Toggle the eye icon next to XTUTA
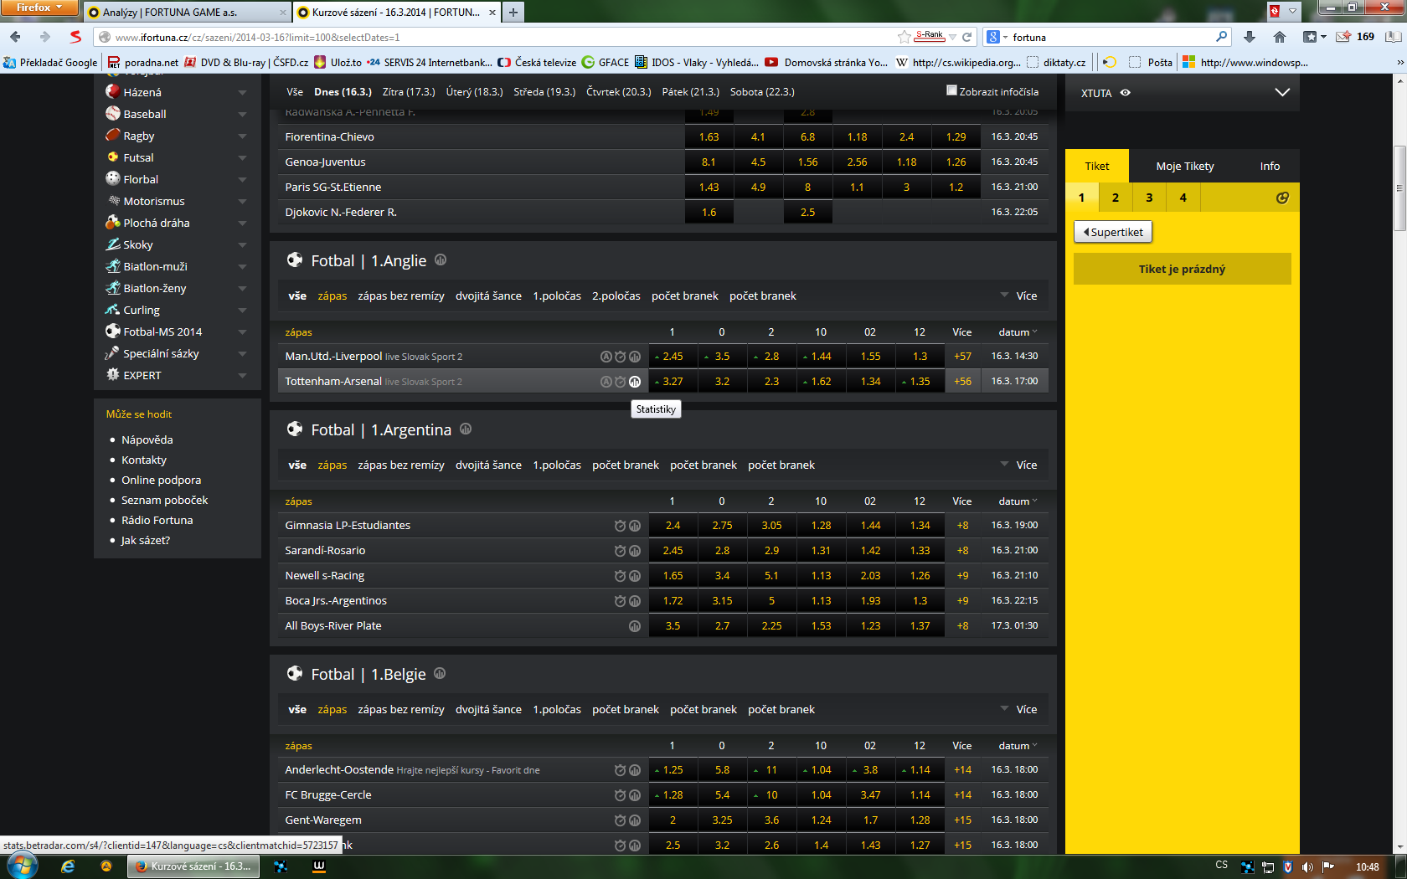Viewport: 1407px width, 879px height. click(1126, 93)
